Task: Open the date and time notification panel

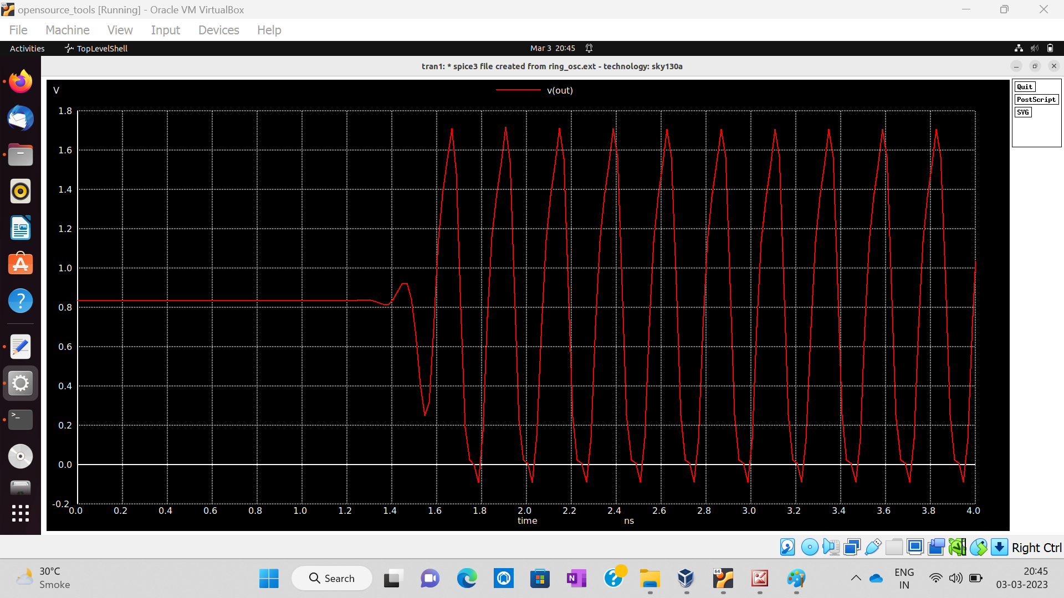Action: pos(553,49)
